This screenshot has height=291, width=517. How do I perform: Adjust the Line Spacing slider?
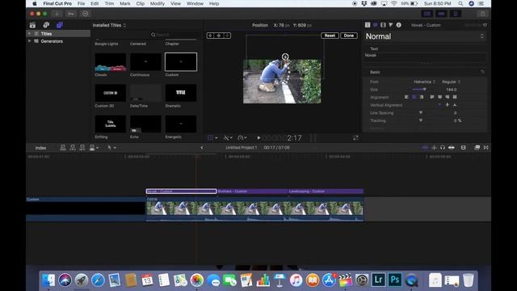point(421,113)
